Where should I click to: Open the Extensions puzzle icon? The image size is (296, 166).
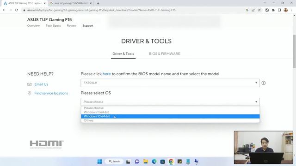pyautogui.click(x=273, y=10)
